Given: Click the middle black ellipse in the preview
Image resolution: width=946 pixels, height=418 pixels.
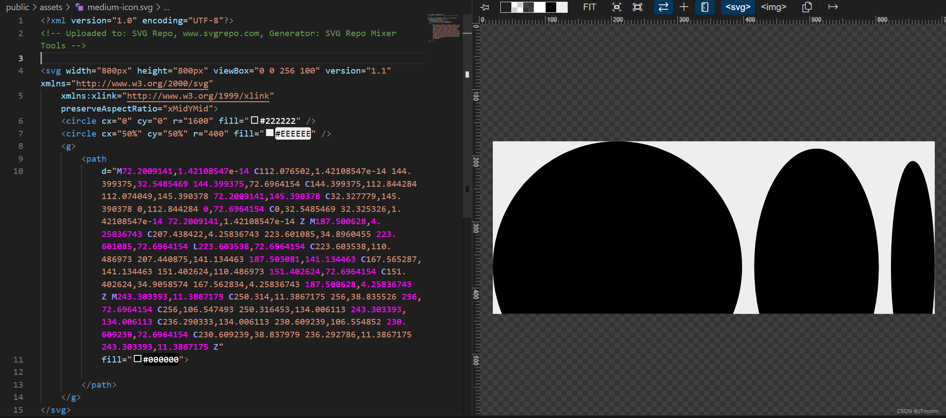Looking at the screenshot, I should click(x=816, y=231).
